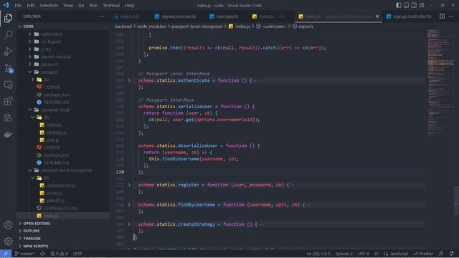459x258 pixels.
Task: Click the Customize Layout icon in title bar
Action: pos(422,5)
